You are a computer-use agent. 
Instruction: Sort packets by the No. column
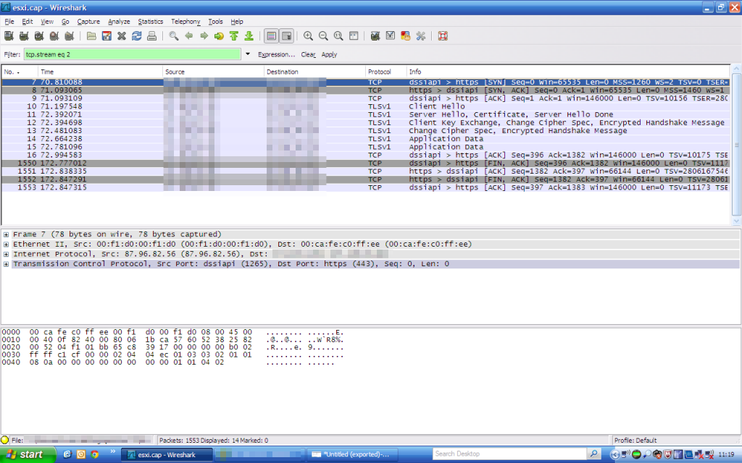(20, 72)
